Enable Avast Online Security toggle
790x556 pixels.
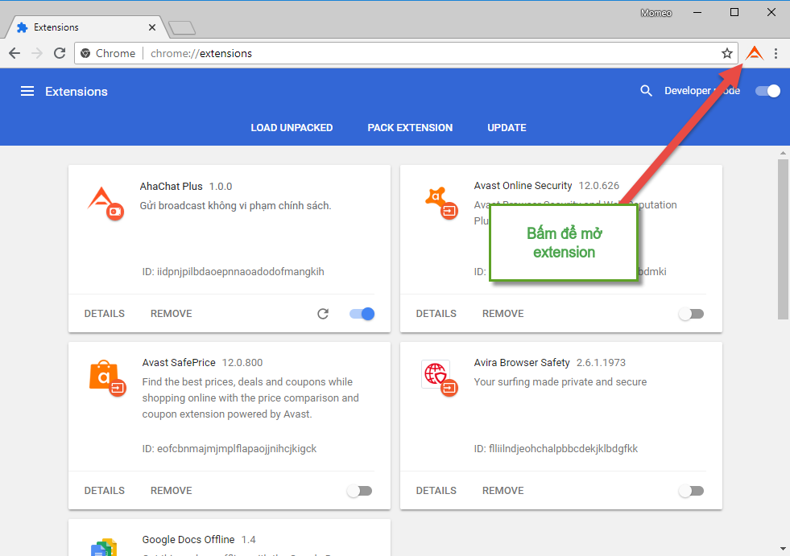[x=691, y=314]
